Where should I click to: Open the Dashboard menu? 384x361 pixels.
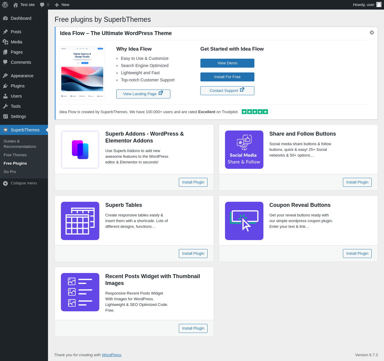pyautogui.click(x=24, y=18)
